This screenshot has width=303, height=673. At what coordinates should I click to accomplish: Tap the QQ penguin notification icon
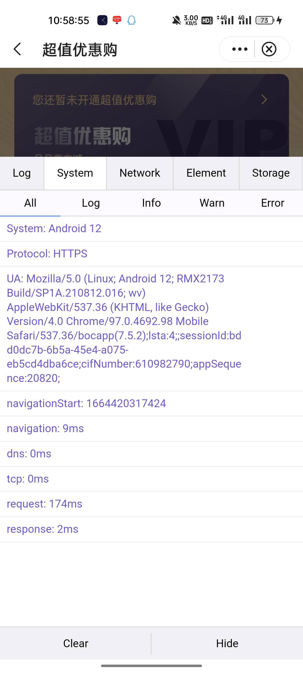point(132,20)
